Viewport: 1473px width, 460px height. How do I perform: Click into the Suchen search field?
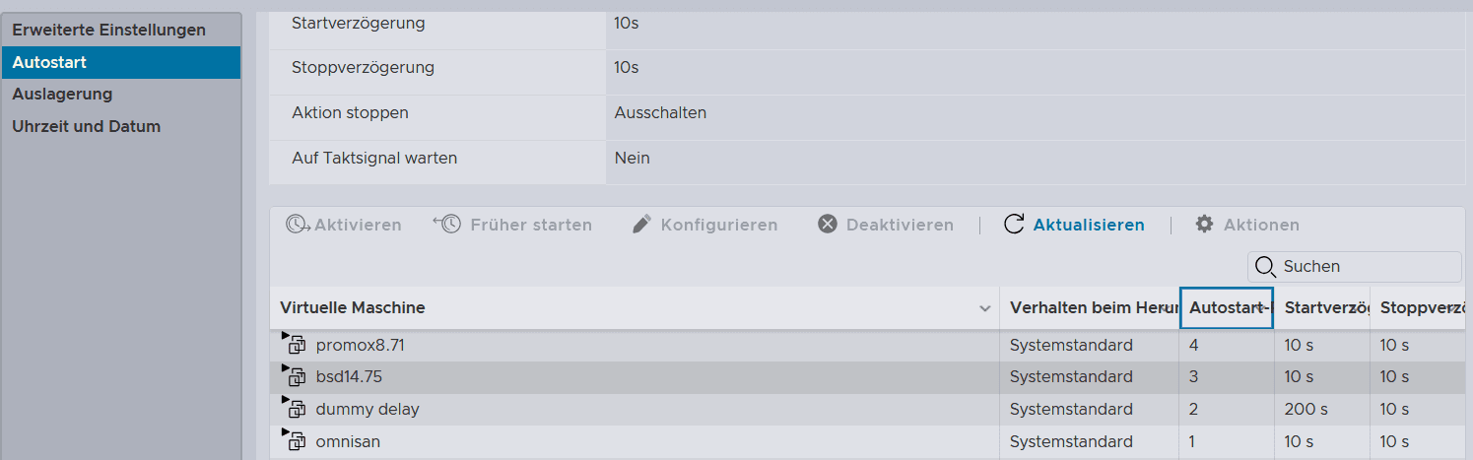(x=1355, y=267)
